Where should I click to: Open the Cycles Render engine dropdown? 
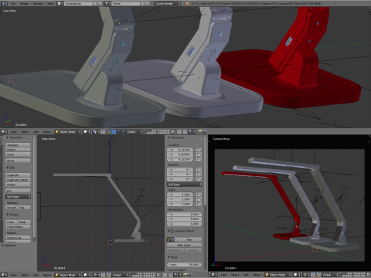coord(168,3)
